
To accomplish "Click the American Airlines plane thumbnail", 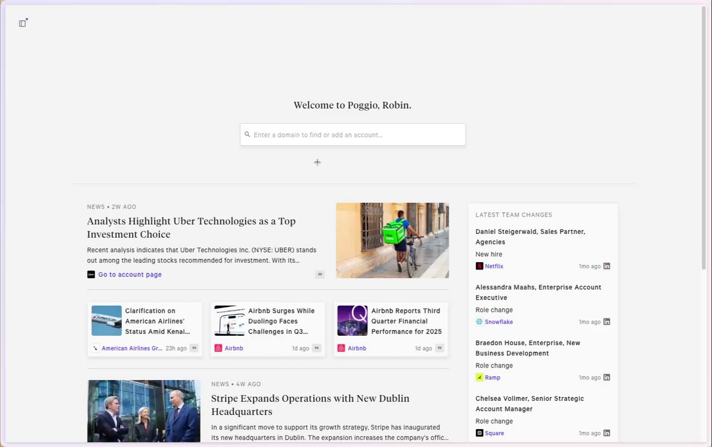I will 107,321.
